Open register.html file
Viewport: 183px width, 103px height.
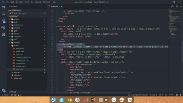coord(21,66)
